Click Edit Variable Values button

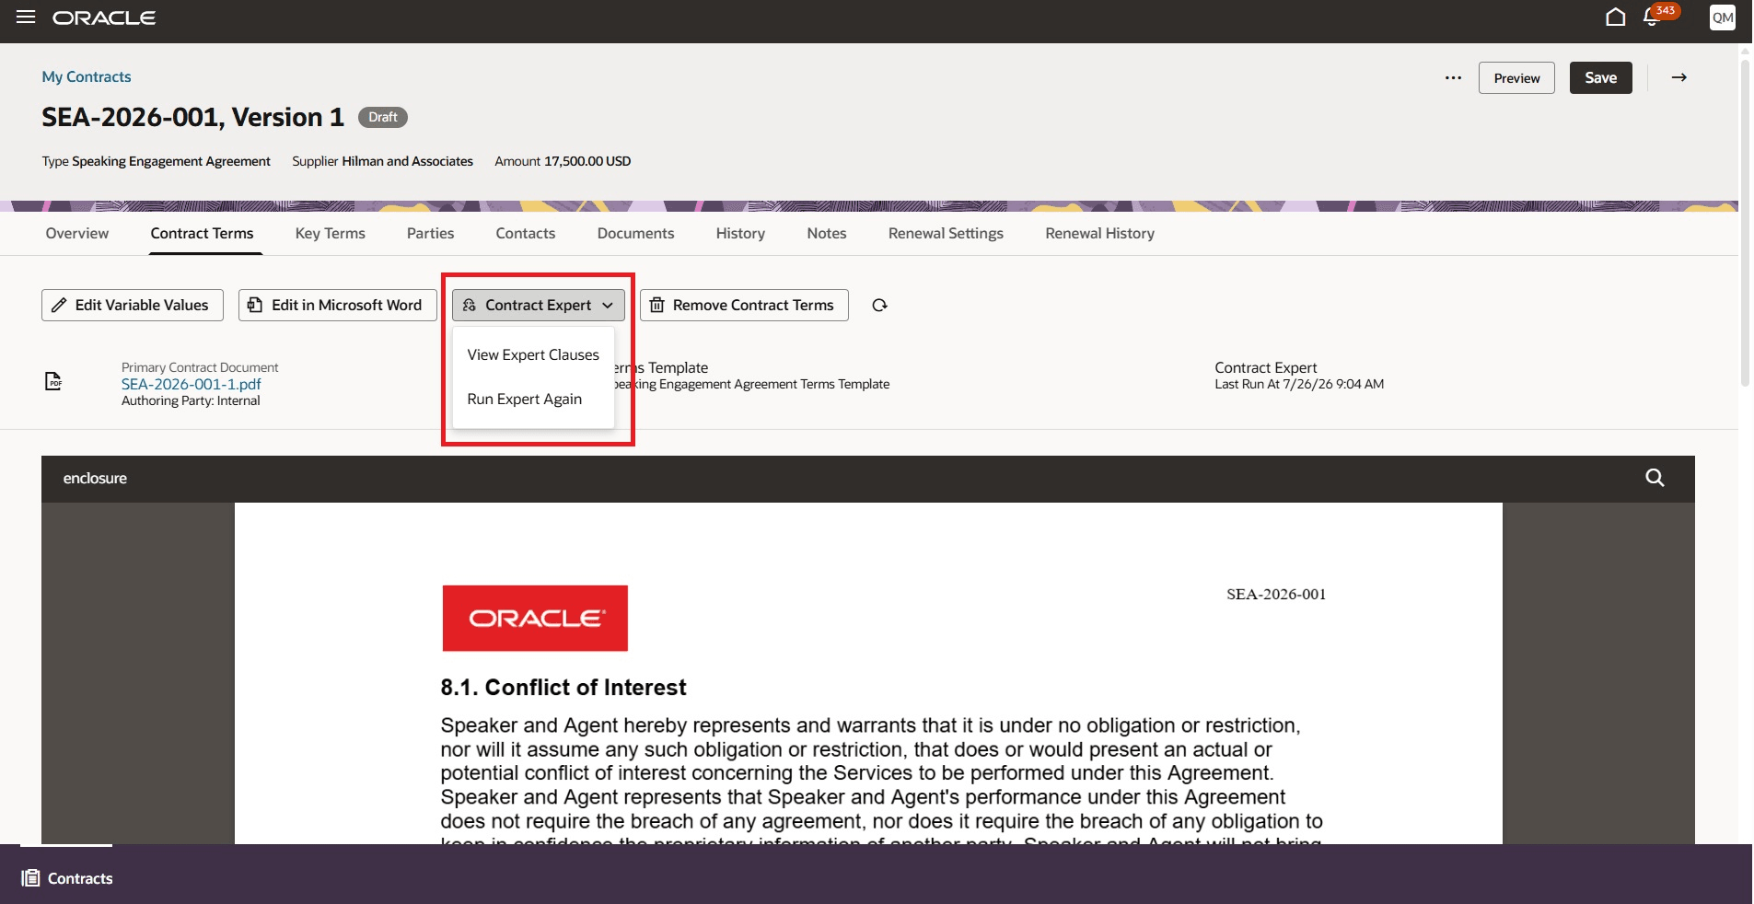tap(133, 306)
